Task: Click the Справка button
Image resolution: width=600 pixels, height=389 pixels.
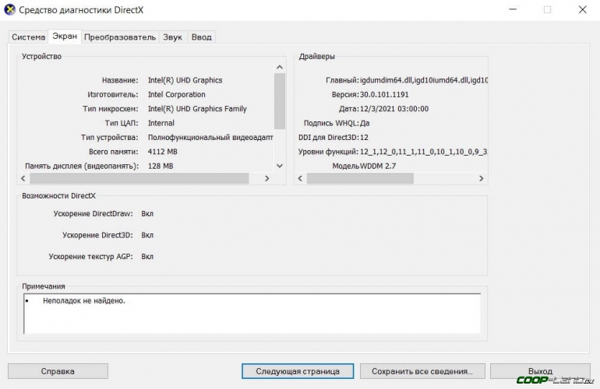Action: (x=58, y=371)
